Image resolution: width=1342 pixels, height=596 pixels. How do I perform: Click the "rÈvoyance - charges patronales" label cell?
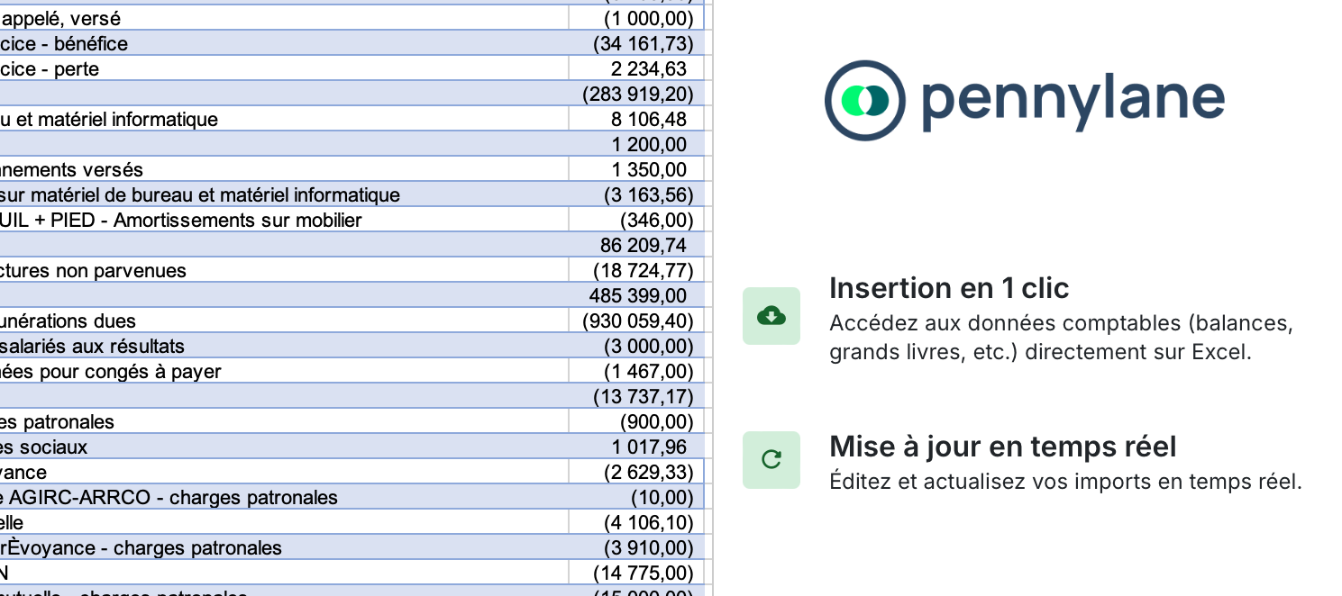click(142, 548)
